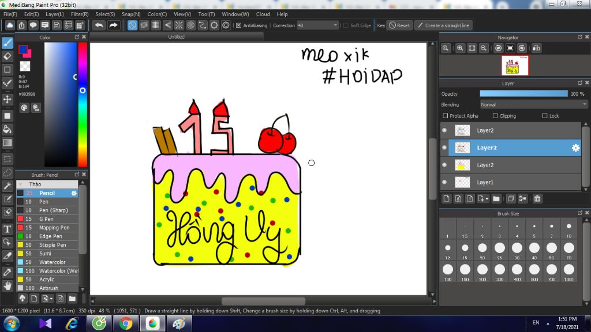Select the Brush tool in left toolbar
This screenshot has height=332, width=591.
[x=8, y=43]
